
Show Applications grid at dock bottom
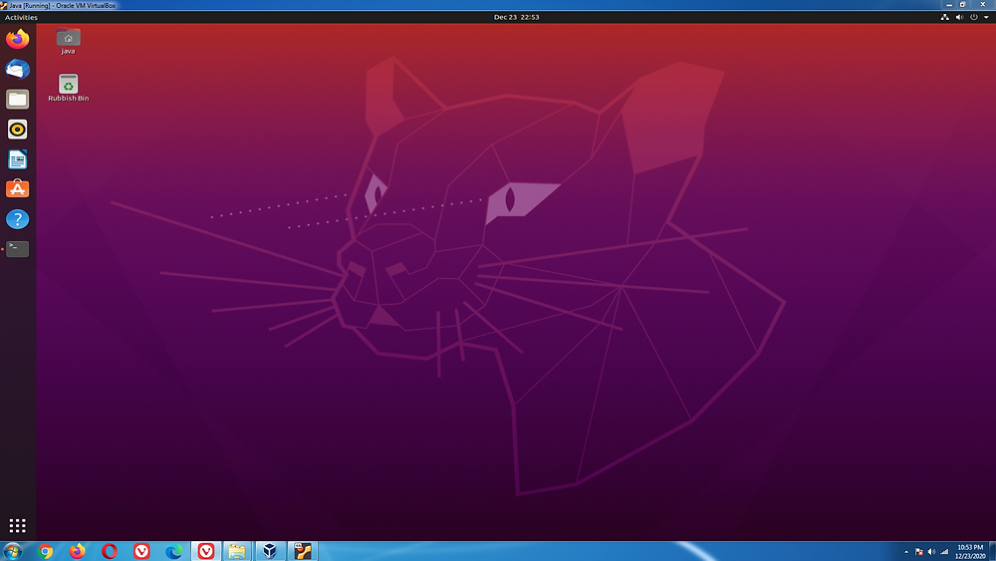pos(17,525)
